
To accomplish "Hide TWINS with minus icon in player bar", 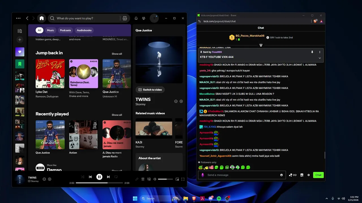I will (44, 179).
